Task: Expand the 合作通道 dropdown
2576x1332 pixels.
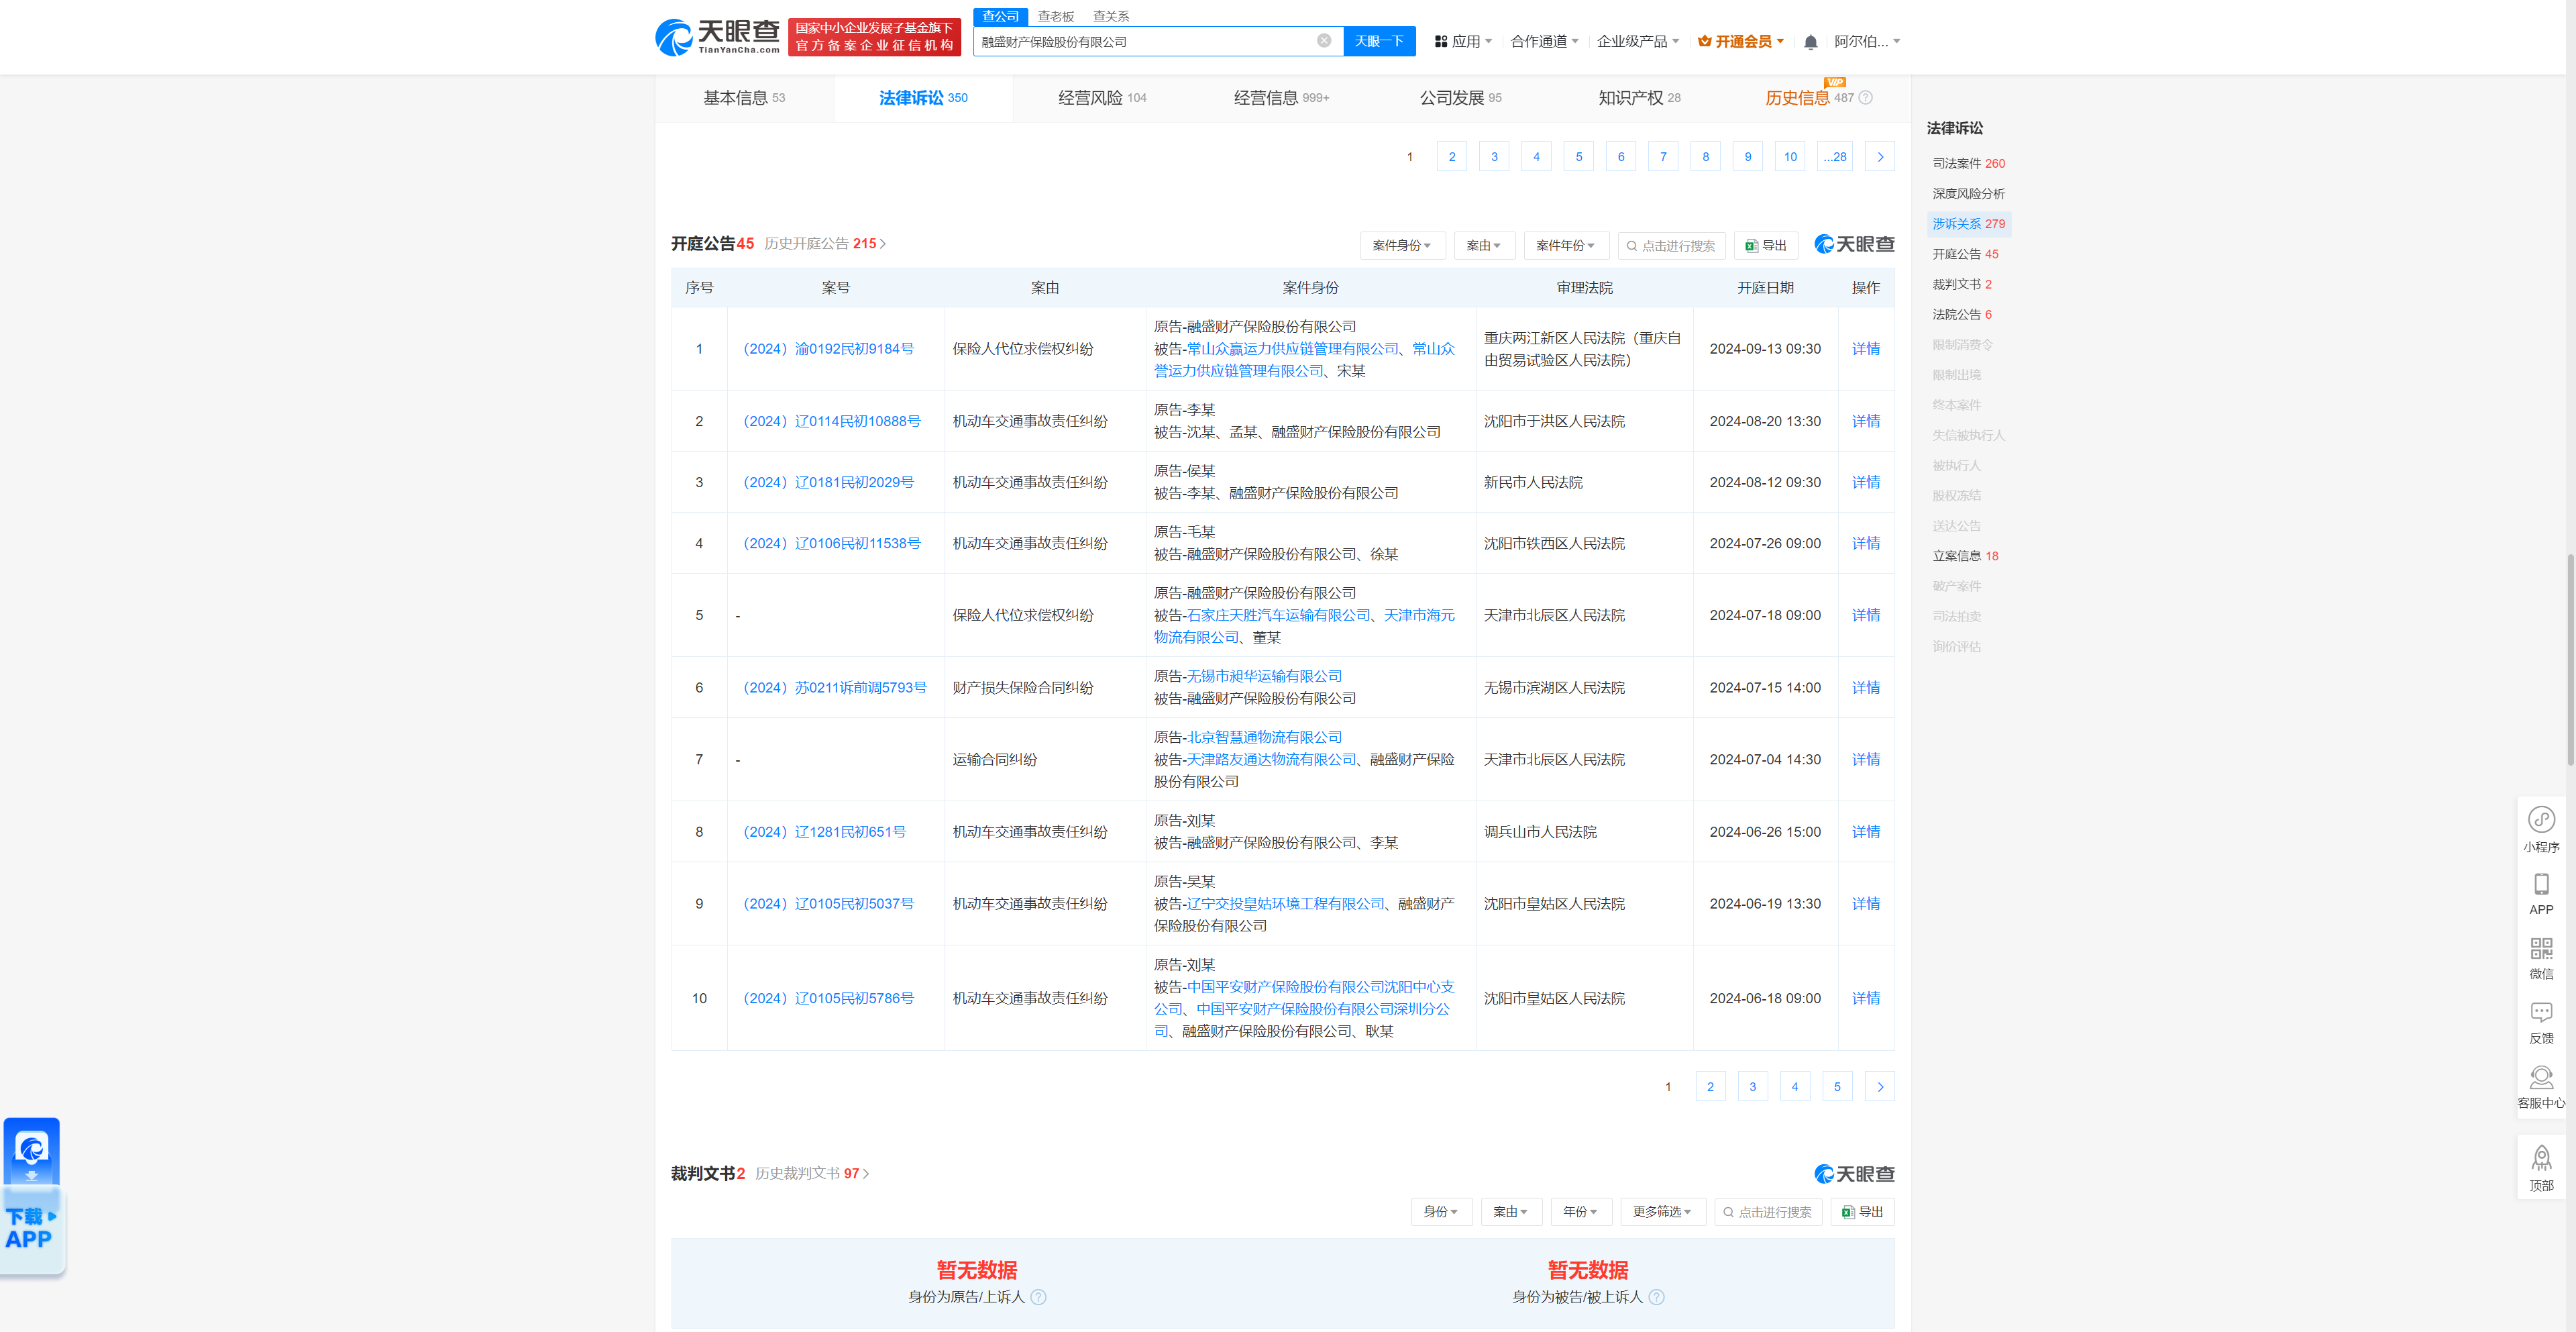Action: 1544,42
